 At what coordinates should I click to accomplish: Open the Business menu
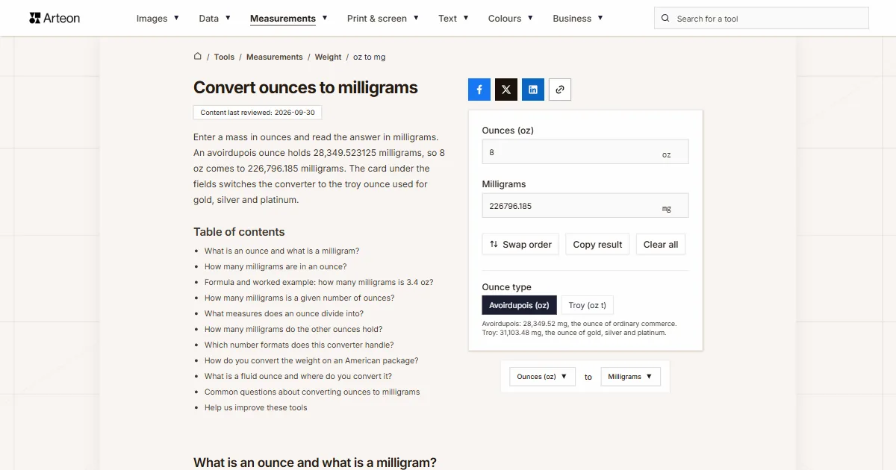point(578,19)
